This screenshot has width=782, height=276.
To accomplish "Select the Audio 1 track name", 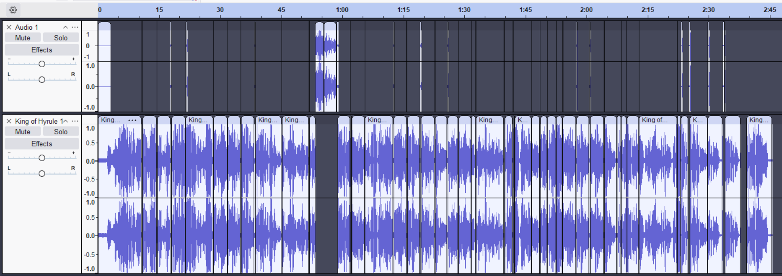I will pyautogui.click(x=26, y=27).
